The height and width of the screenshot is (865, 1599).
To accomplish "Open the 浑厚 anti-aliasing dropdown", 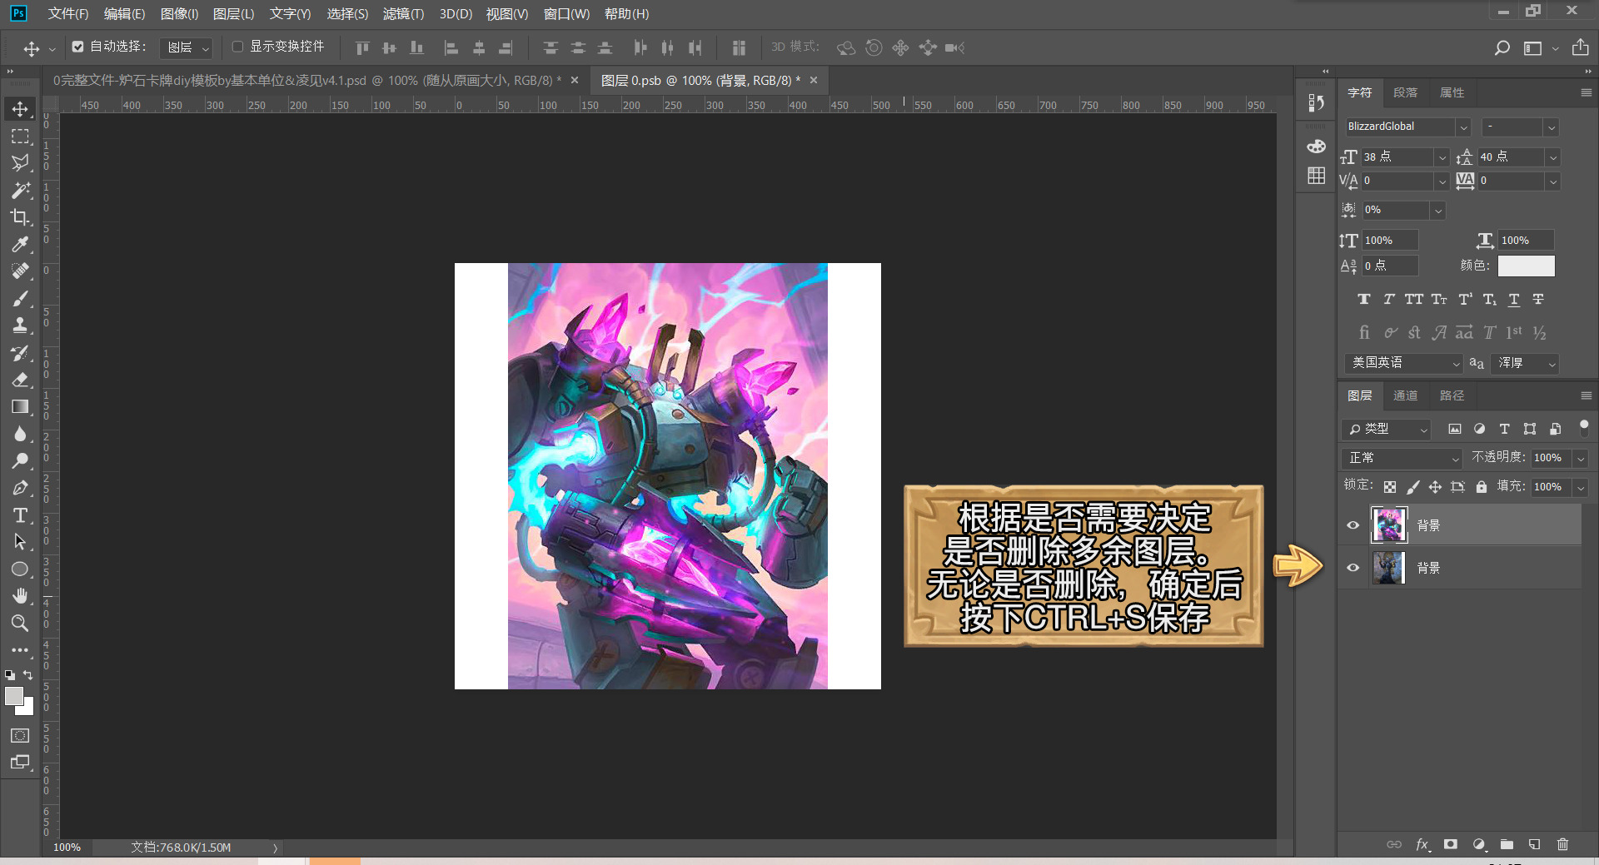I will click(x=1525, y=363).
